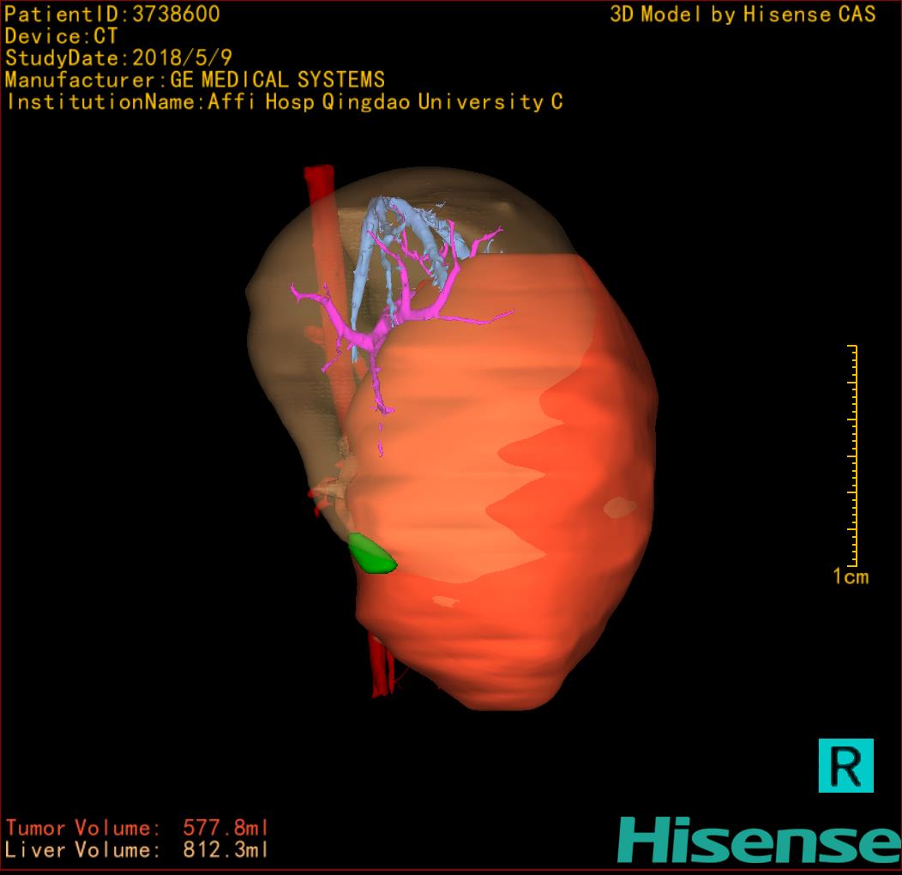Select the green structure beside the tumor
This screenshot has width=902, height=875.
tap(372, 555)
